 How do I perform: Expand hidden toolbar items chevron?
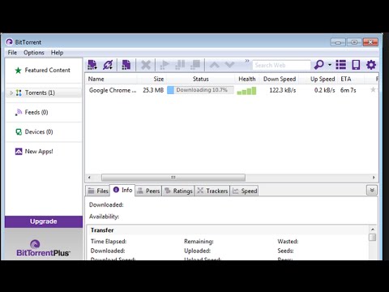pos(247,61)
